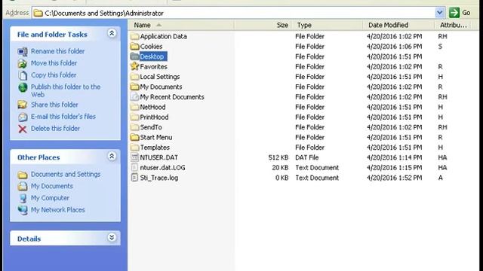The image size is (483, 271).
Task: Open the Address bar dropdown arrow
Action: click(439, 13)
